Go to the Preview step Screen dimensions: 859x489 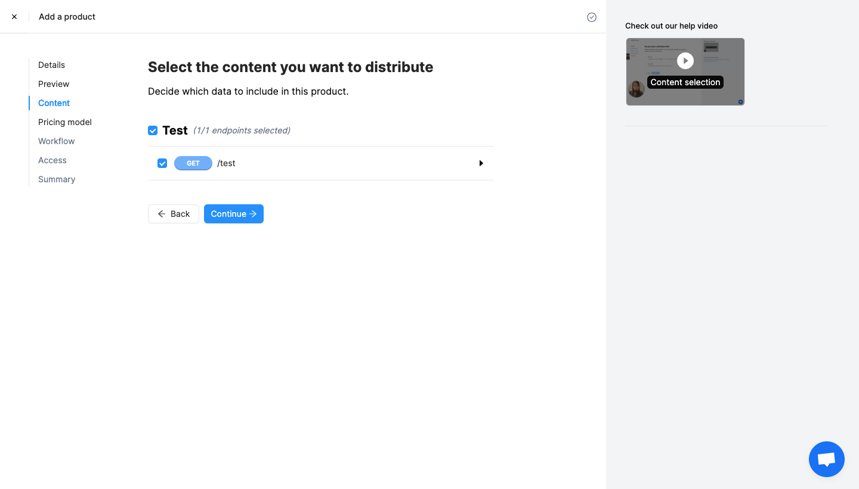pyautogui.click(x=54, y=84)
